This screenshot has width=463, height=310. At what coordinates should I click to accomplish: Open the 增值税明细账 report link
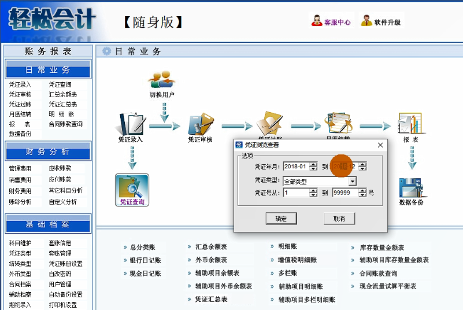coord(297,260)
